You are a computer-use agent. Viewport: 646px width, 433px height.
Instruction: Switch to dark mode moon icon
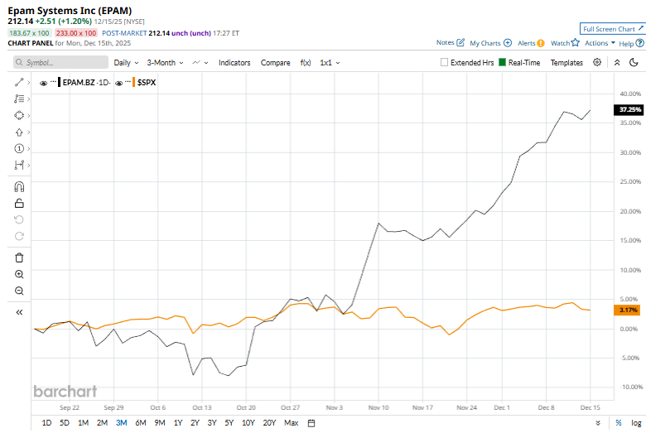pyautogui.click(x=634, y=62)
